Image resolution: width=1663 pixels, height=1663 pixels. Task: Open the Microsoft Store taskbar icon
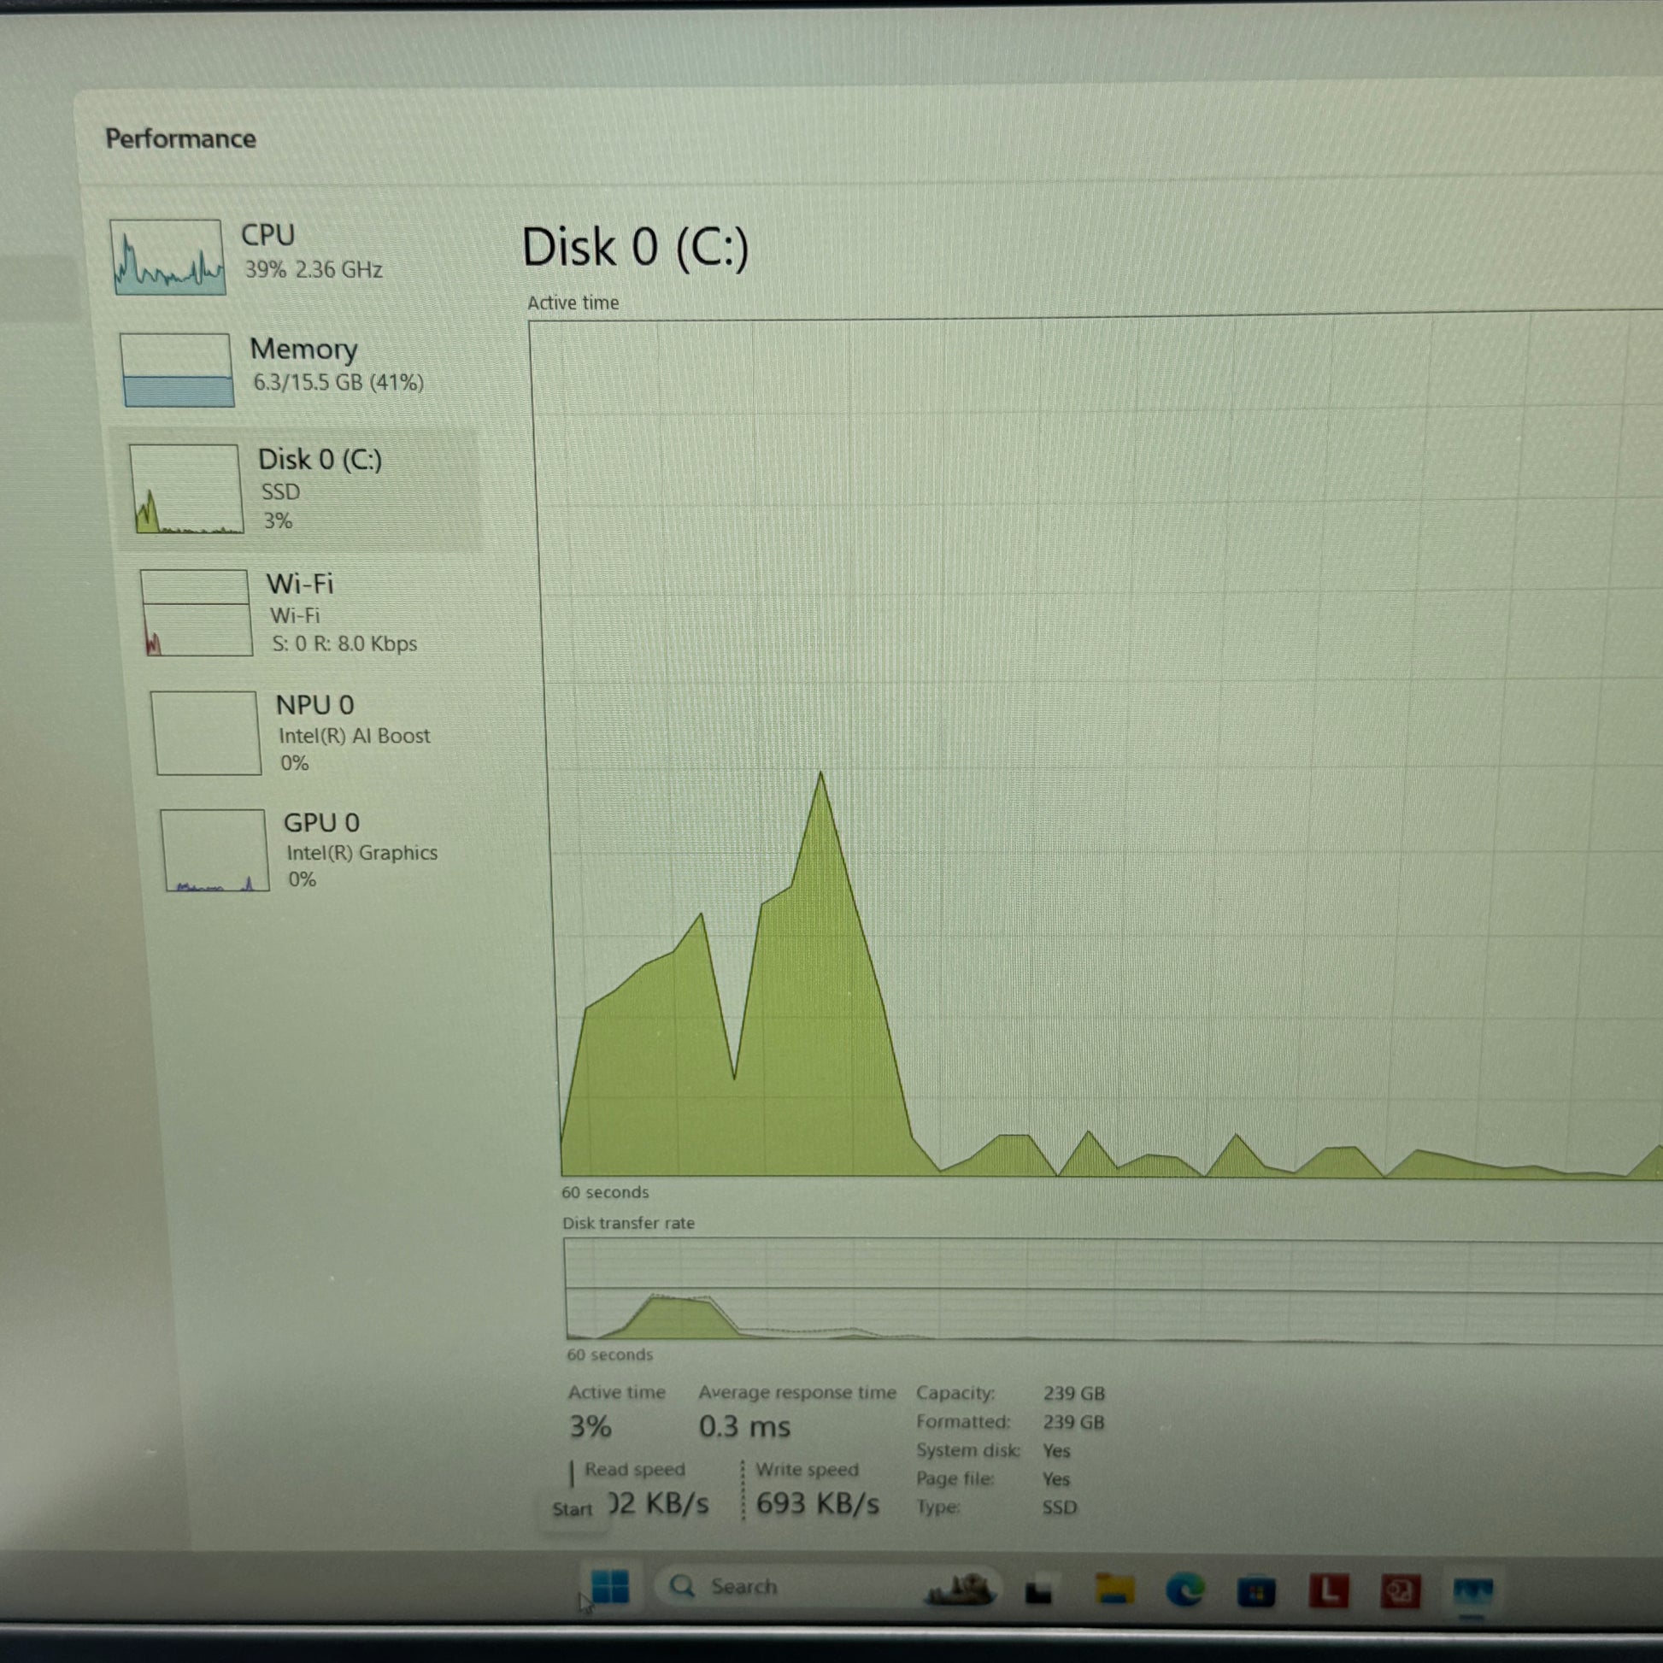[x=1256, y=1591]
